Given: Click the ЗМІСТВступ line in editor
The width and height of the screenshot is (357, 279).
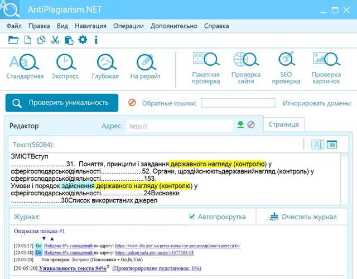Looking at the screenshot, I should tap(30, 156).
